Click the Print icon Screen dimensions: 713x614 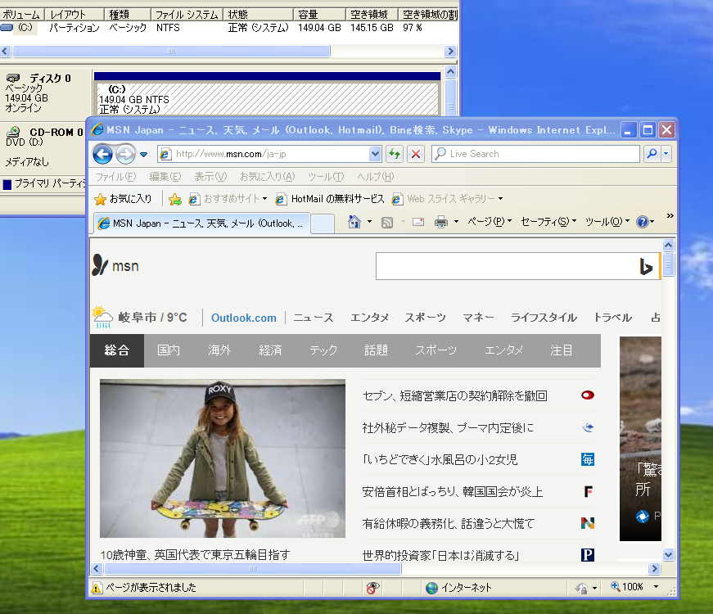click(440, 221)
